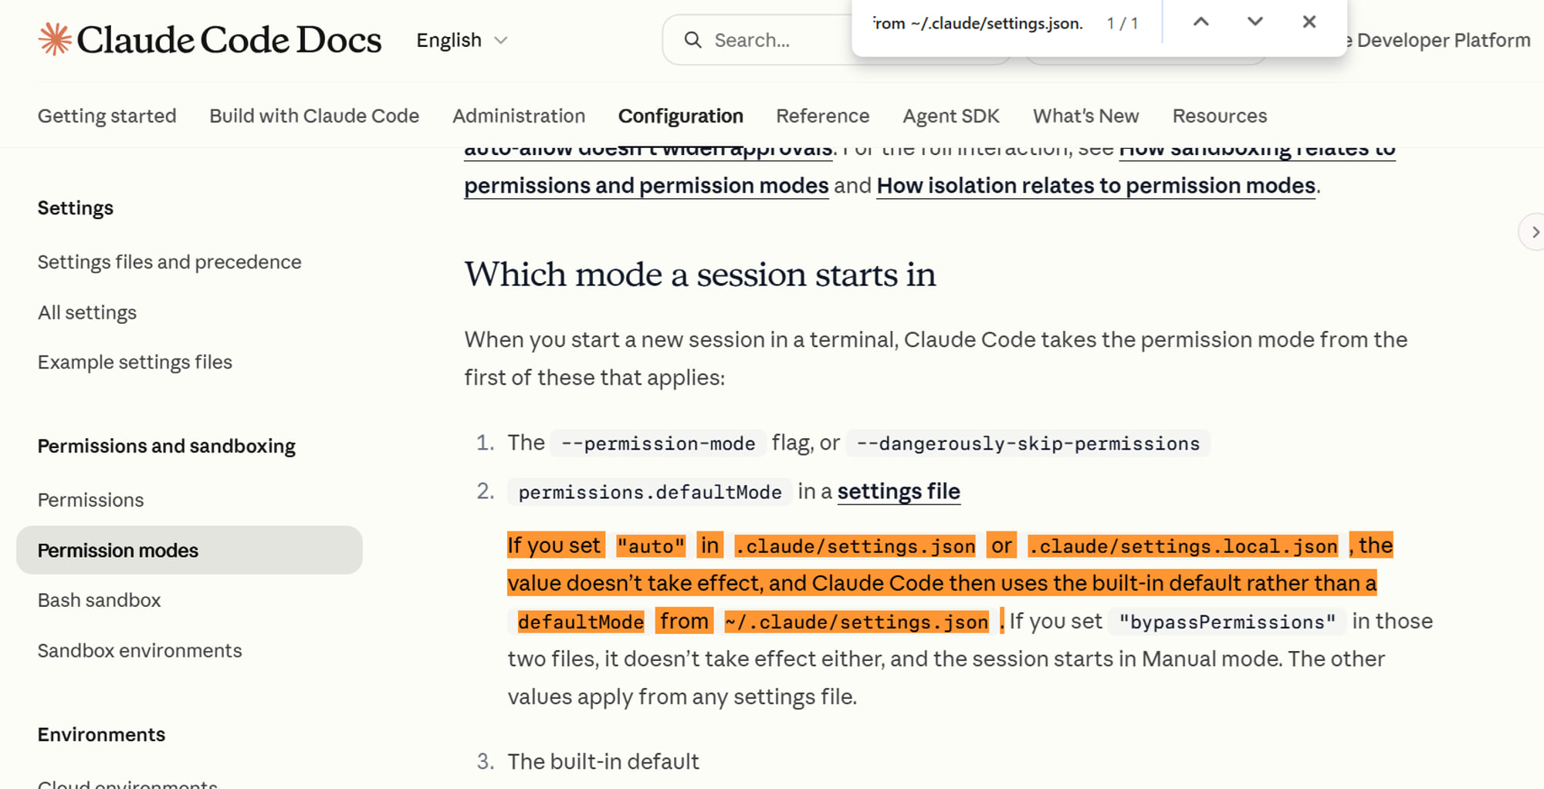
Task: Select Permission modes in sidebar
Action: (x=189, y=550)
